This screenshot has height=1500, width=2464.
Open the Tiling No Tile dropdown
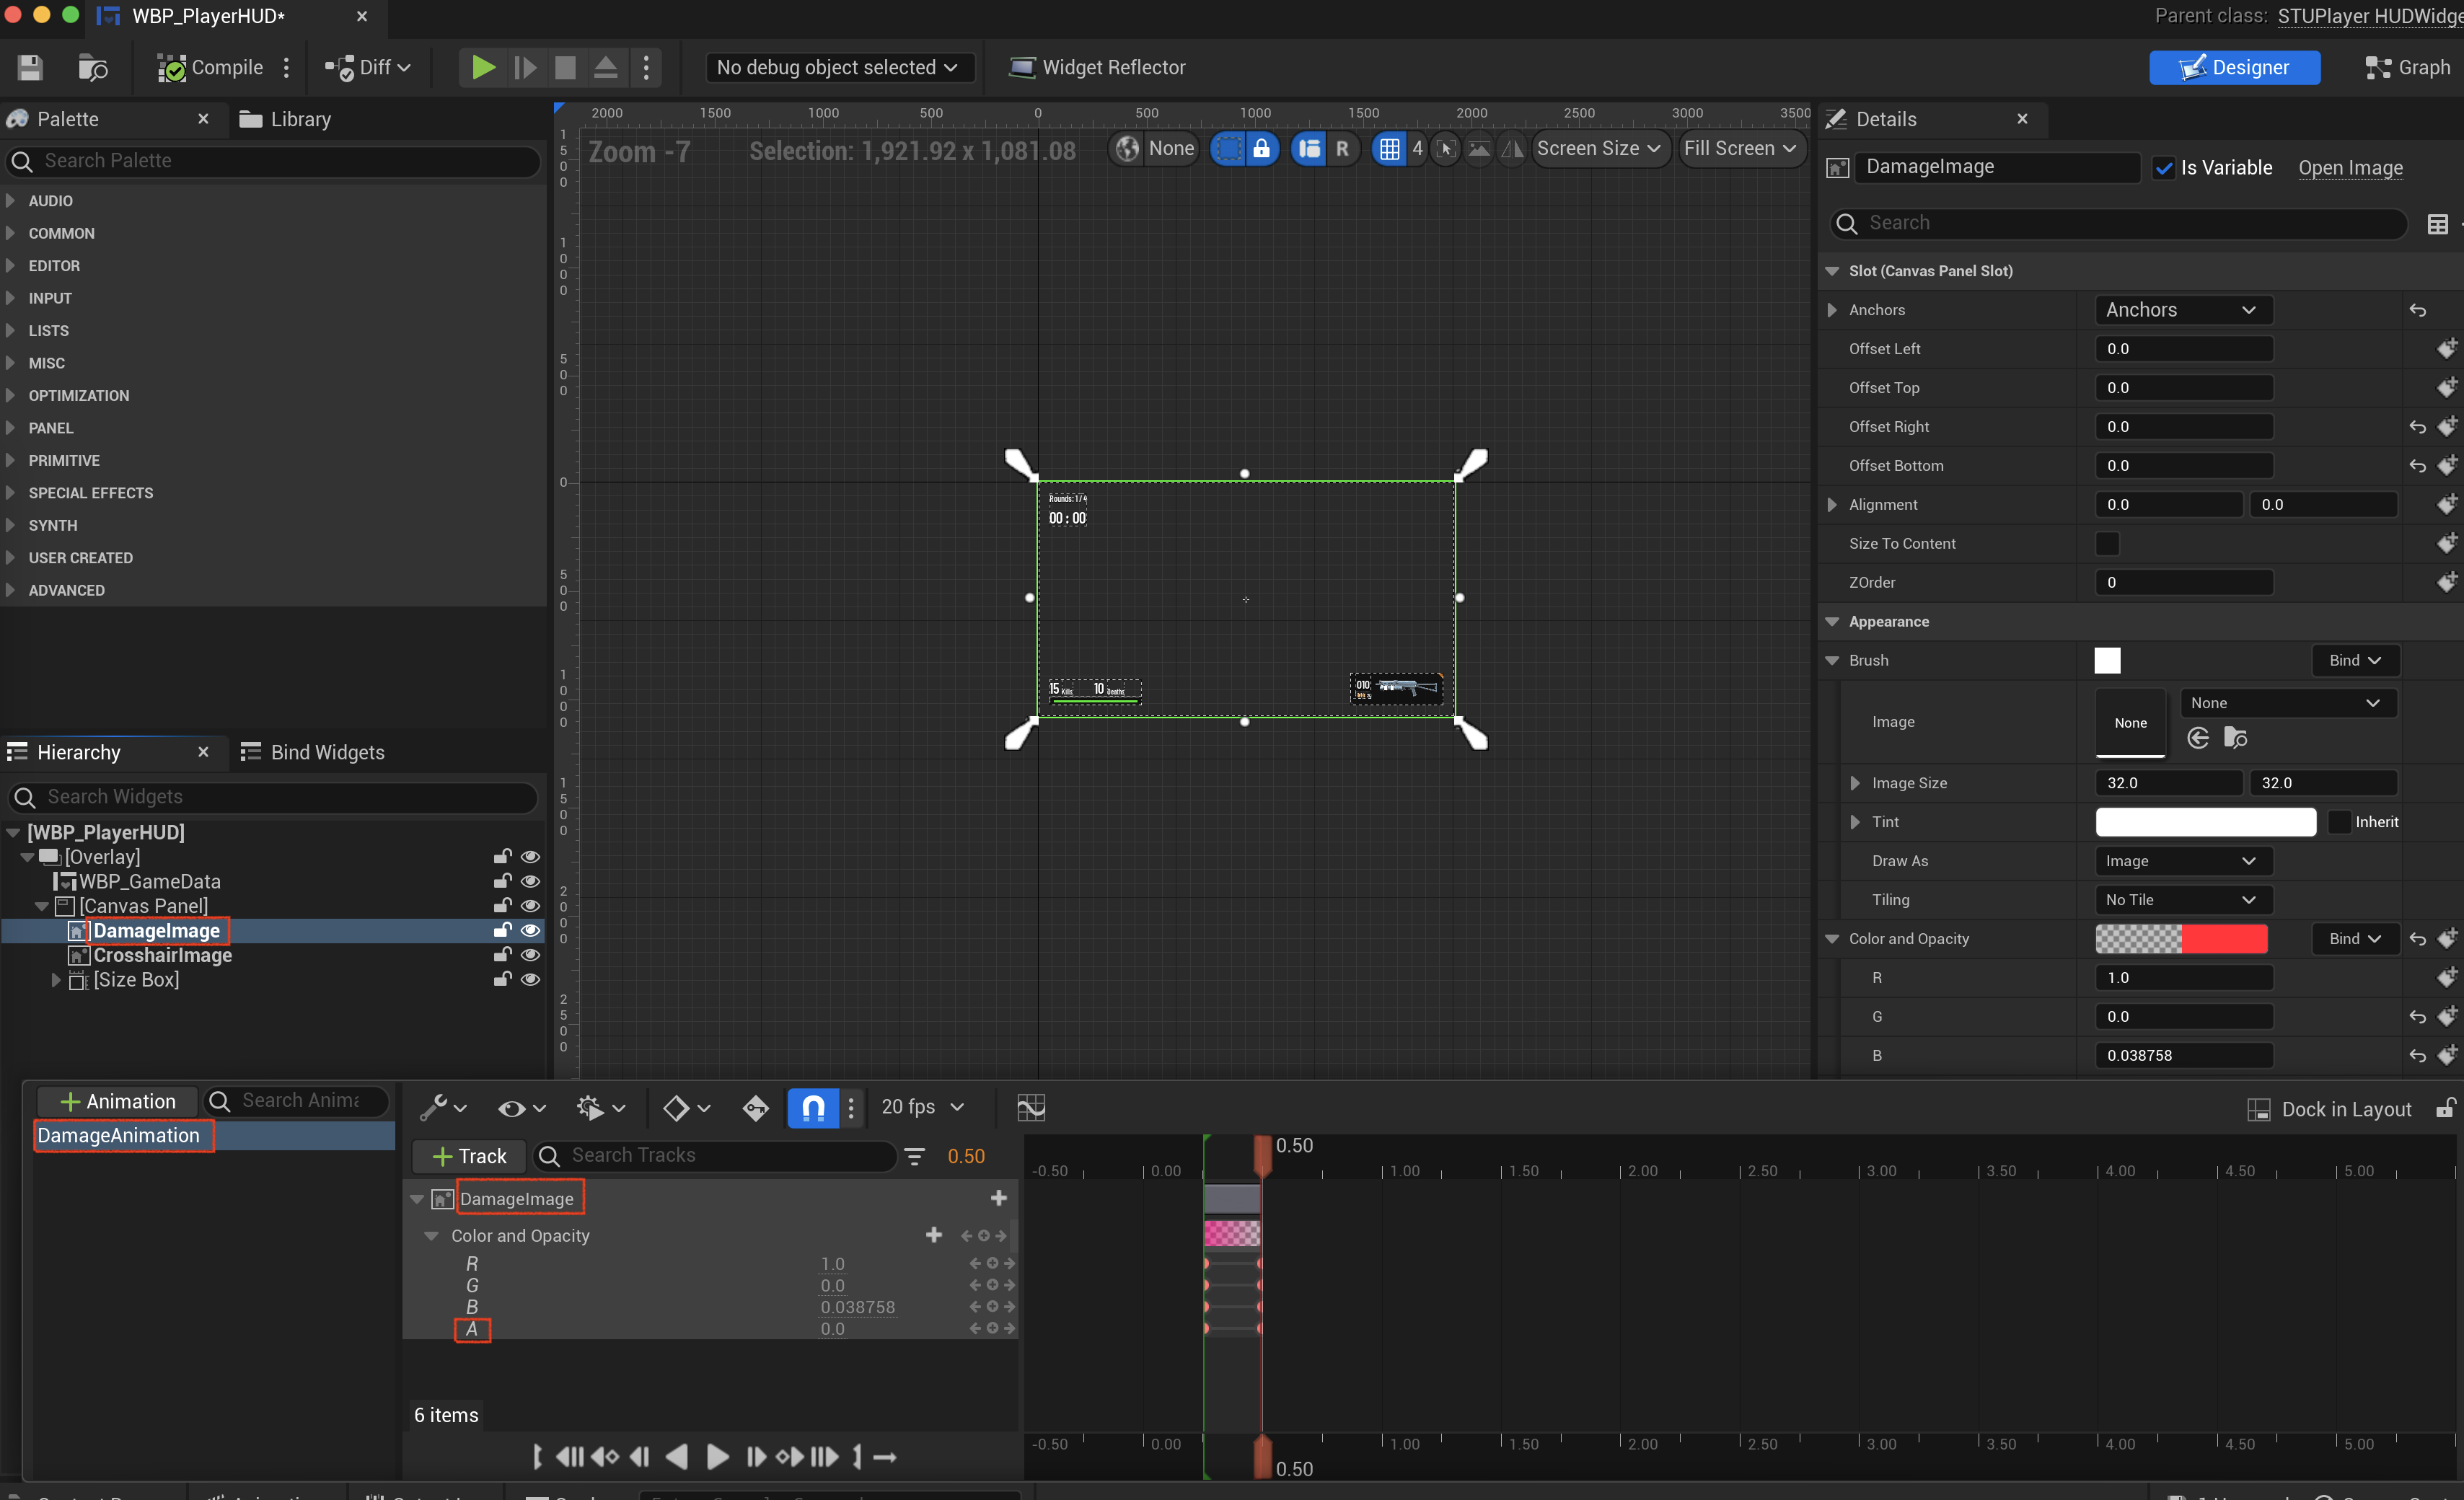point(2183,900)
